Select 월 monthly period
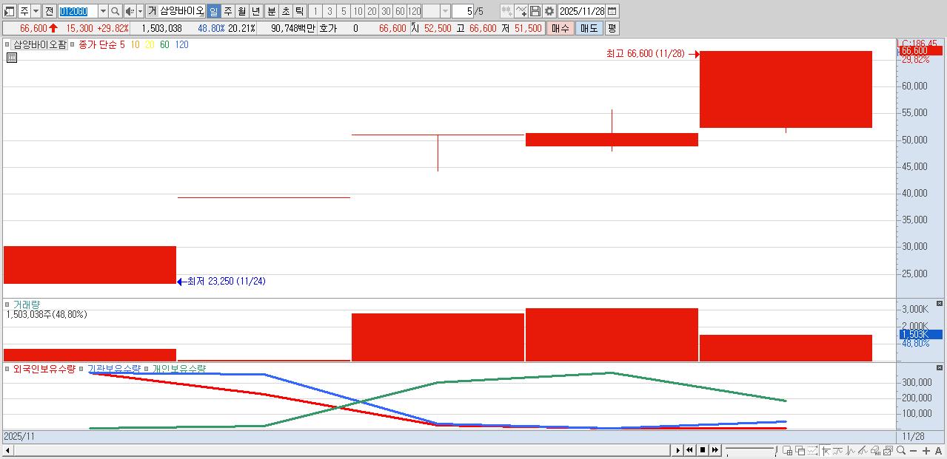The width and height of the screenshot is (947, 459). pos(242,11)
